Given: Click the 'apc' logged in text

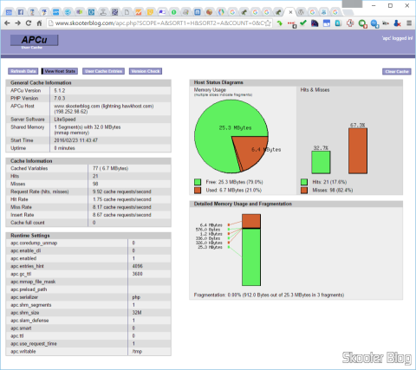Looking at the screenshot, I should coord(398,38).
